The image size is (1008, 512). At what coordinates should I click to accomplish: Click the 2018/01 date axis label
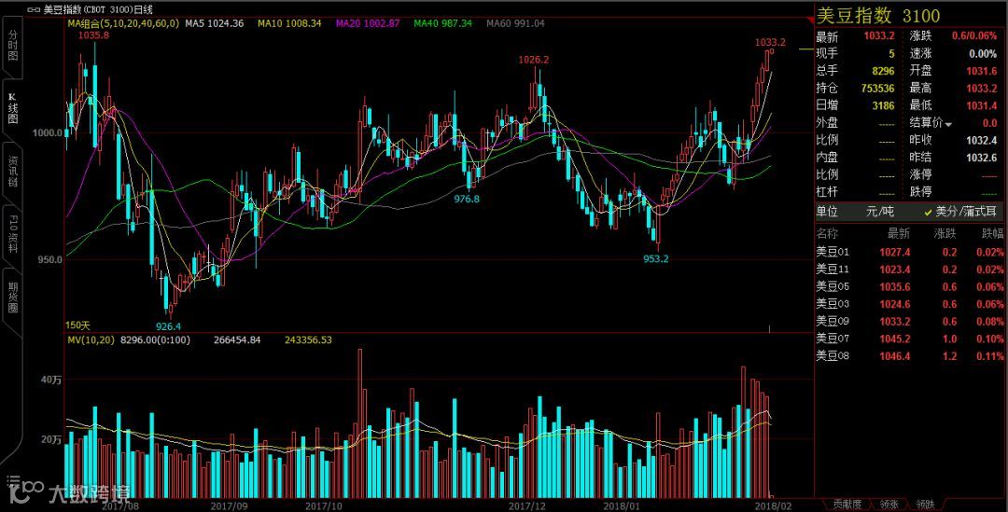(x=621, y=506)
